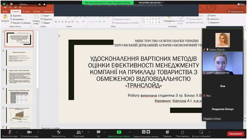This screenshot has height=139, width=247.
Task: Pause recording from top Запись indicator
Action: (39, 5)
